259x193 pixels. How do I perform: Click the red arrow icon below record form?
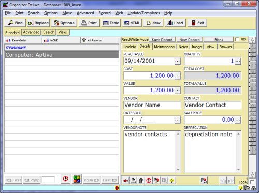click(125, 181)
